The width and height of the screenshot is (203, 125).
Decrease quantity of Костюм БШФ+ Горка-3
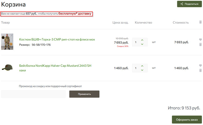tap(142, 44)
